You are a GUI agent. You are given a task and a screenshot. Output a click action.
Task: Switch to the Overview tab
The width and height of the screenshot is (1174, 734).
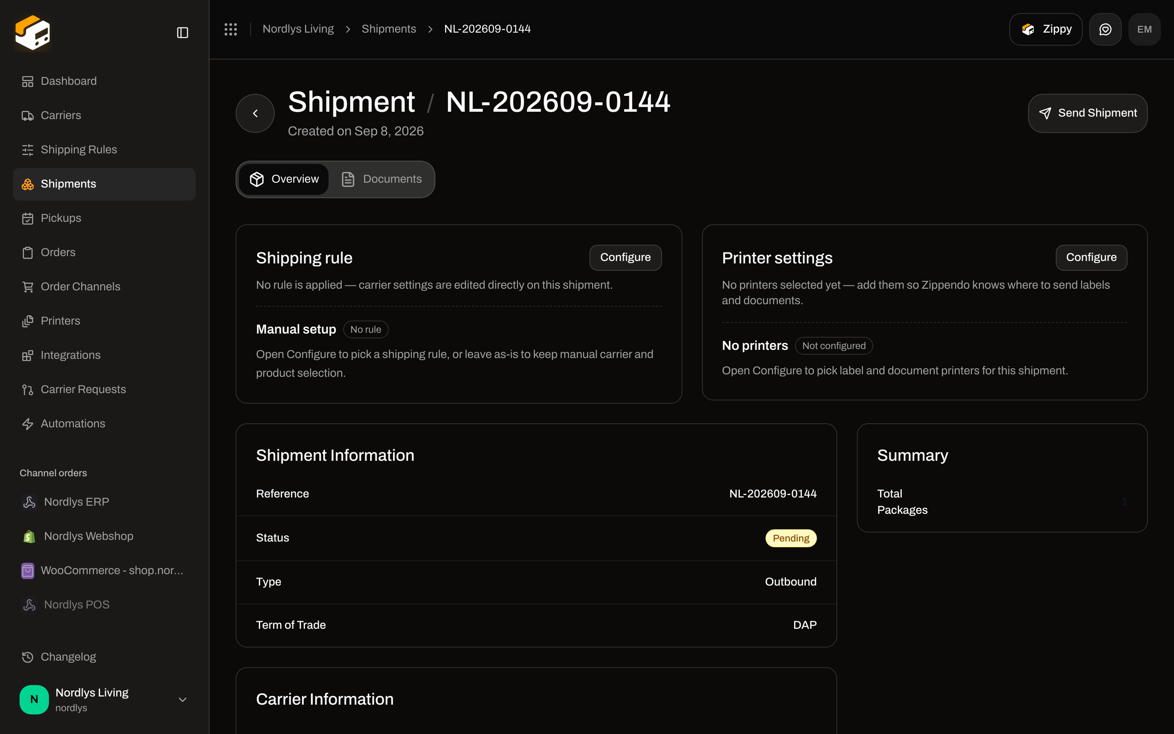pyautogui.click(x=284, y=179)
